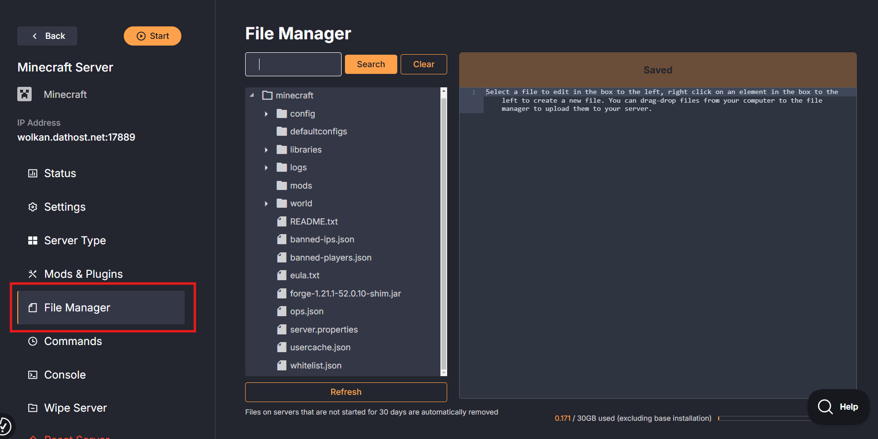Image resolution: width=878 pixels, height=439 pixels.
Task: Open server.properties in the file tree
Action: click(x=323, y=330)
